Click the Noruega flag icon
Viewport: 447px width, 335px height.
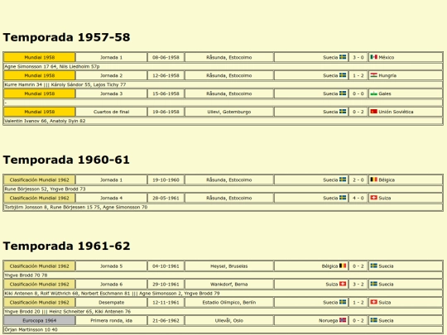click(343, 320)
